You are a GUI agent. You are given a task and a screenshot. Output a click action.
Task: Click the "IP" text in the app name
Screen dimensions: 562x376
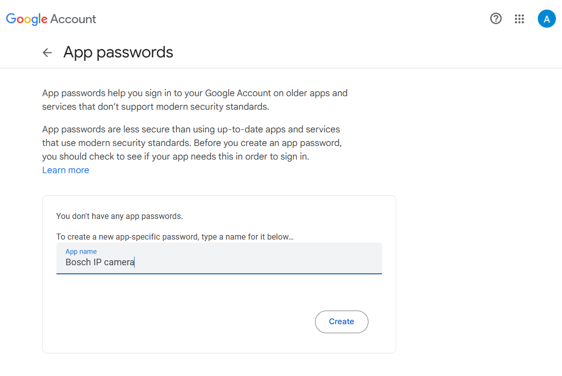point(98,262)
